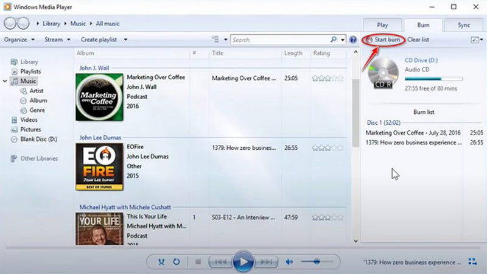This screenshot has width=487, height=274.
Task: Click the Back navigation arrow button
Action: 10,23
